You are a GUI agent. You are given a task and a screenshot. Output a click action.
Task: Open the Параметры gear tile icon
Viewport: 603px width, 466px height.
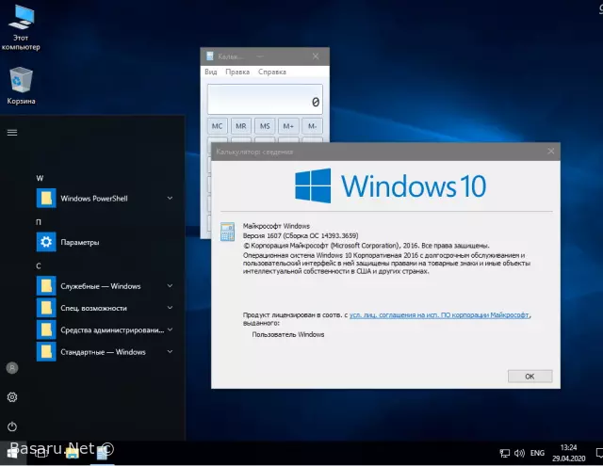tap(46, 242)
